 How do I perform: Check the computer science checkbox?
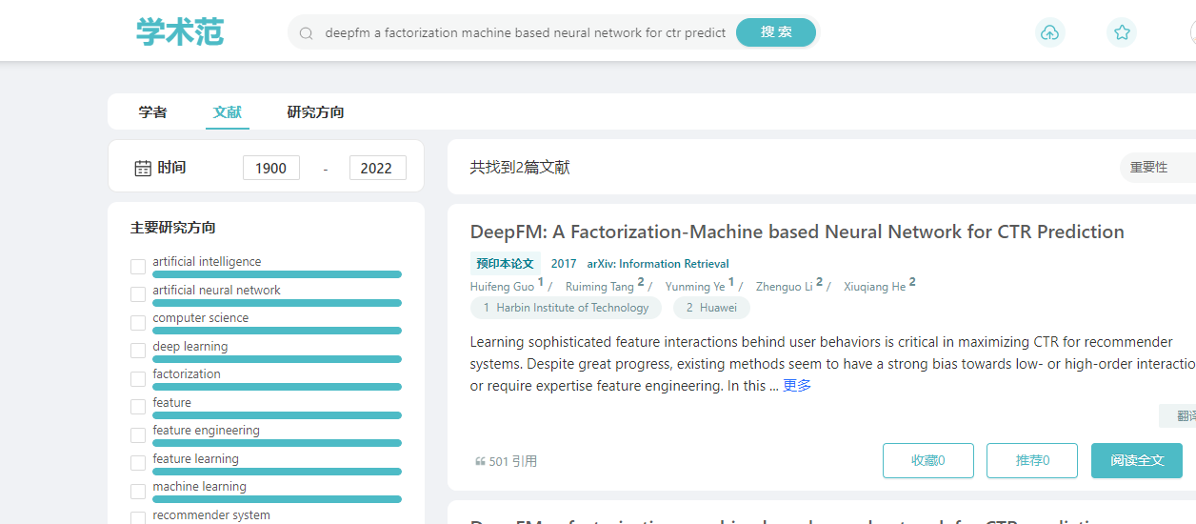click(x=138, y=323)
